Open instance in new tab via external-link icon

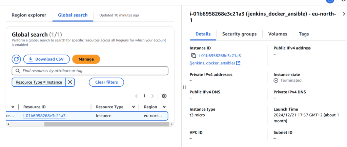click(238, 63)
